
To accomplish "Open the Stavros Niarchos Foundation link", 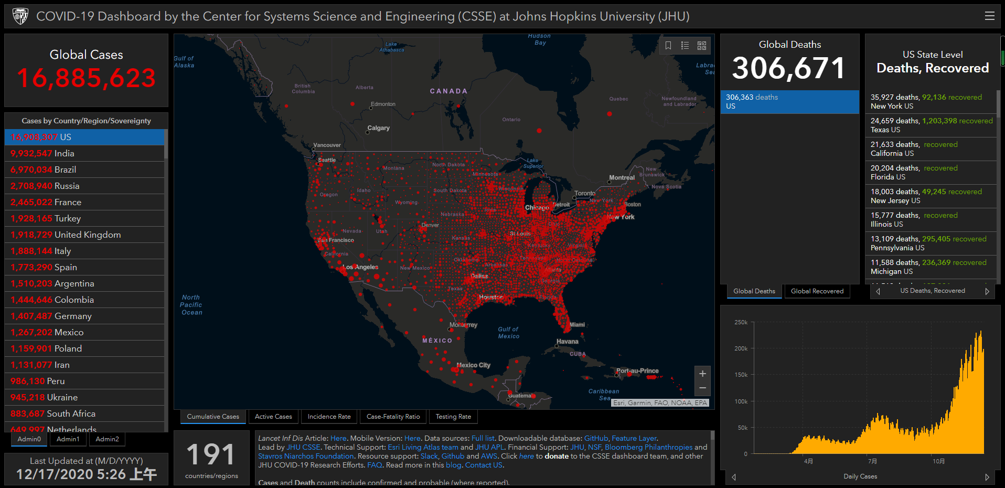I will (x=306, y=456).
